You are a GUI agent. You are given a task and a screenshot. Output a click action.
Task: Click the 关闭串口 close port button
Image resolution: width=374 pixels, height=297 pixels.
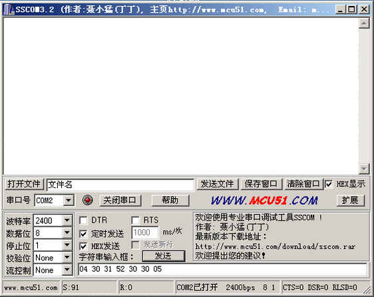click(x=120, y=200)
